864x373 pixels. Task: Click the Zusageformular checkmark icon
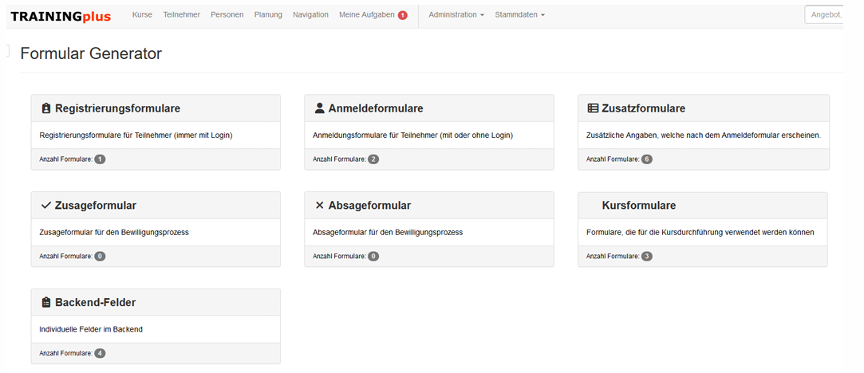pos(46,205)
